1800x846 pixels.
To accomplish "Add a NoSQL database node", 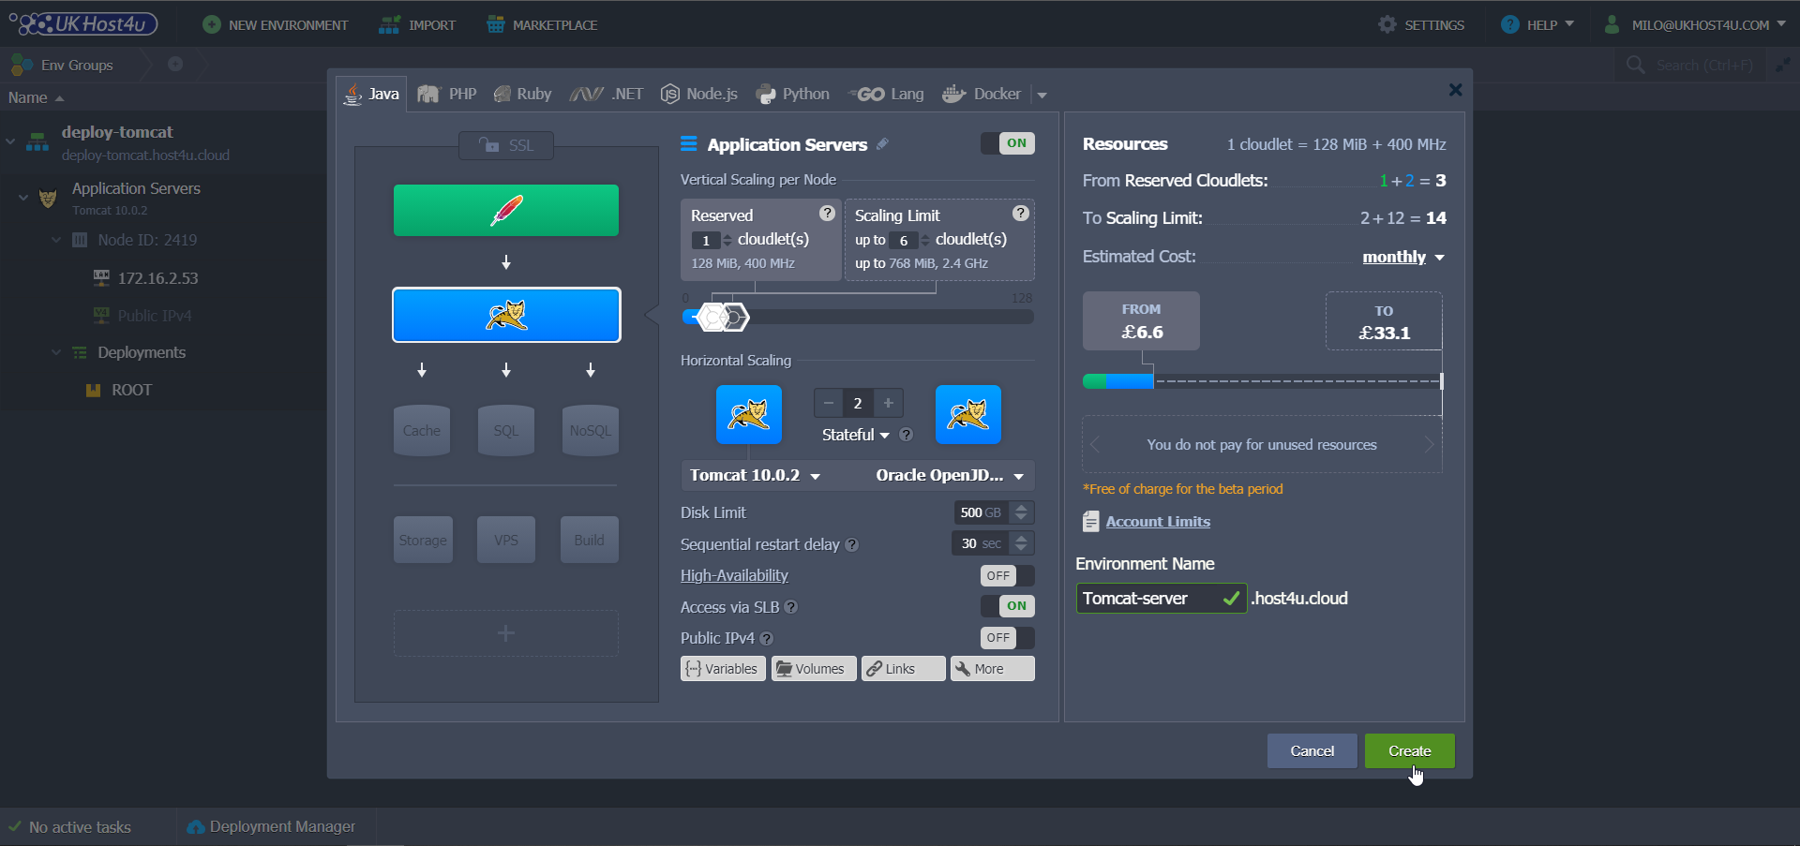I will 590,430.
